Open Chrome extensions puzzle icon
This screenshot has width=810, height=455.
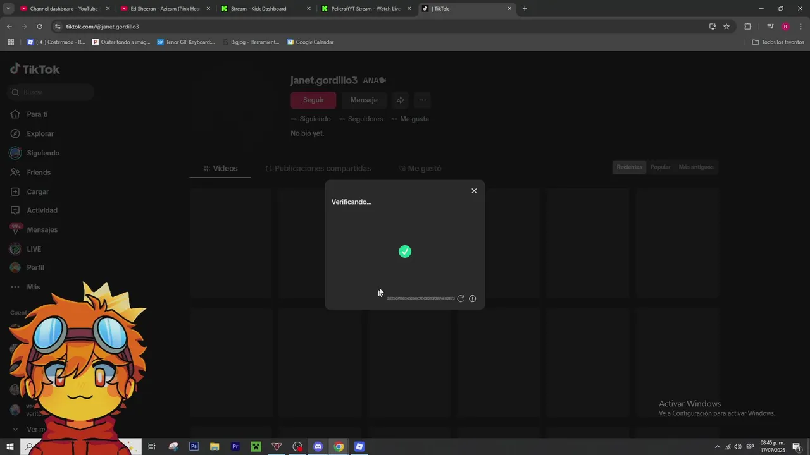[x=748, y=27]
